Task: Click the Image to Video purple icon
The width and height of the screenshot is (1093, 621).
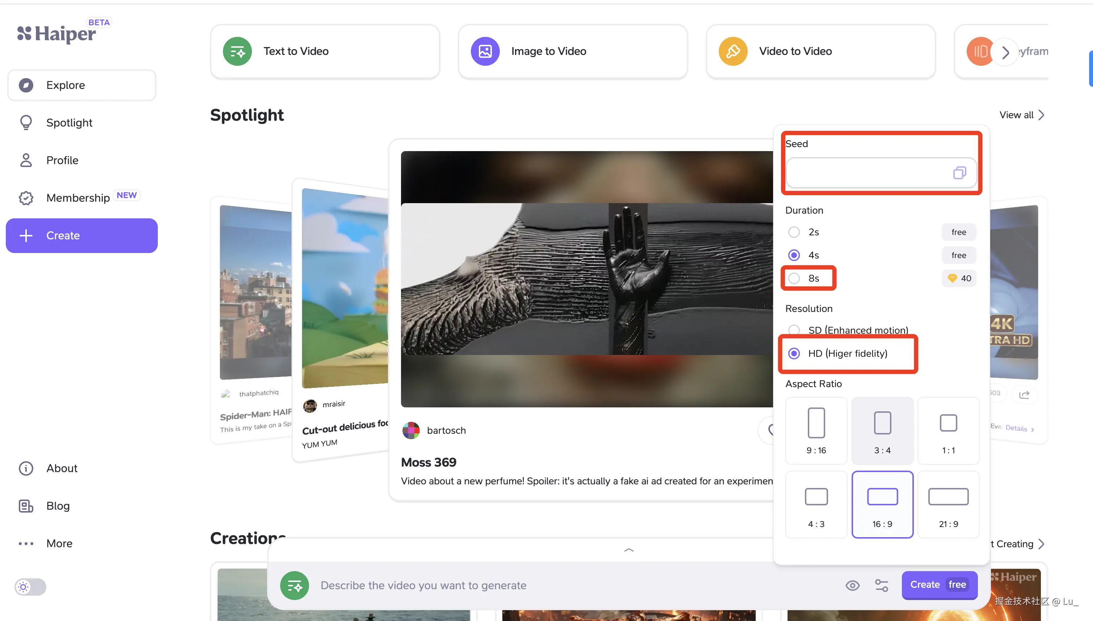Action: (485, 51)
